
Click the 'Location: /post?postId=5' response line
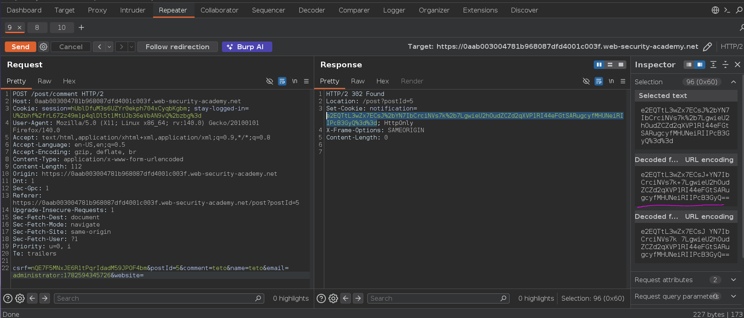[369, 101]
